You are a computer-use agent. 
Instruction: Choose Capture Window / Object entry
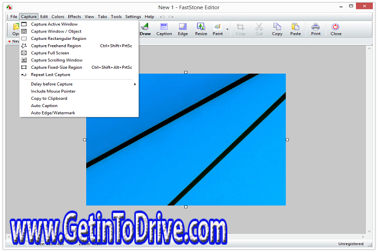click(79, 31)
